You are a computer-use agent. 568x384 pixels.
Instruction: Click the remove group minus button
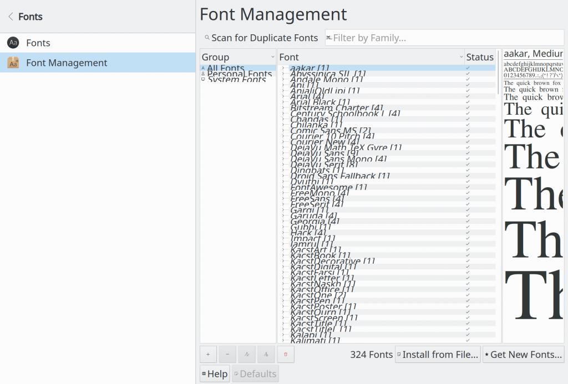click(x=227, y=354)
